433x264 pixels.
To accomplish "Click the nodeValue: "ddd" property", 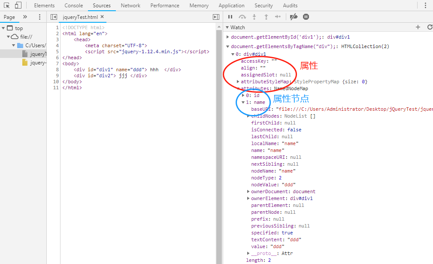I will point(273,185).
